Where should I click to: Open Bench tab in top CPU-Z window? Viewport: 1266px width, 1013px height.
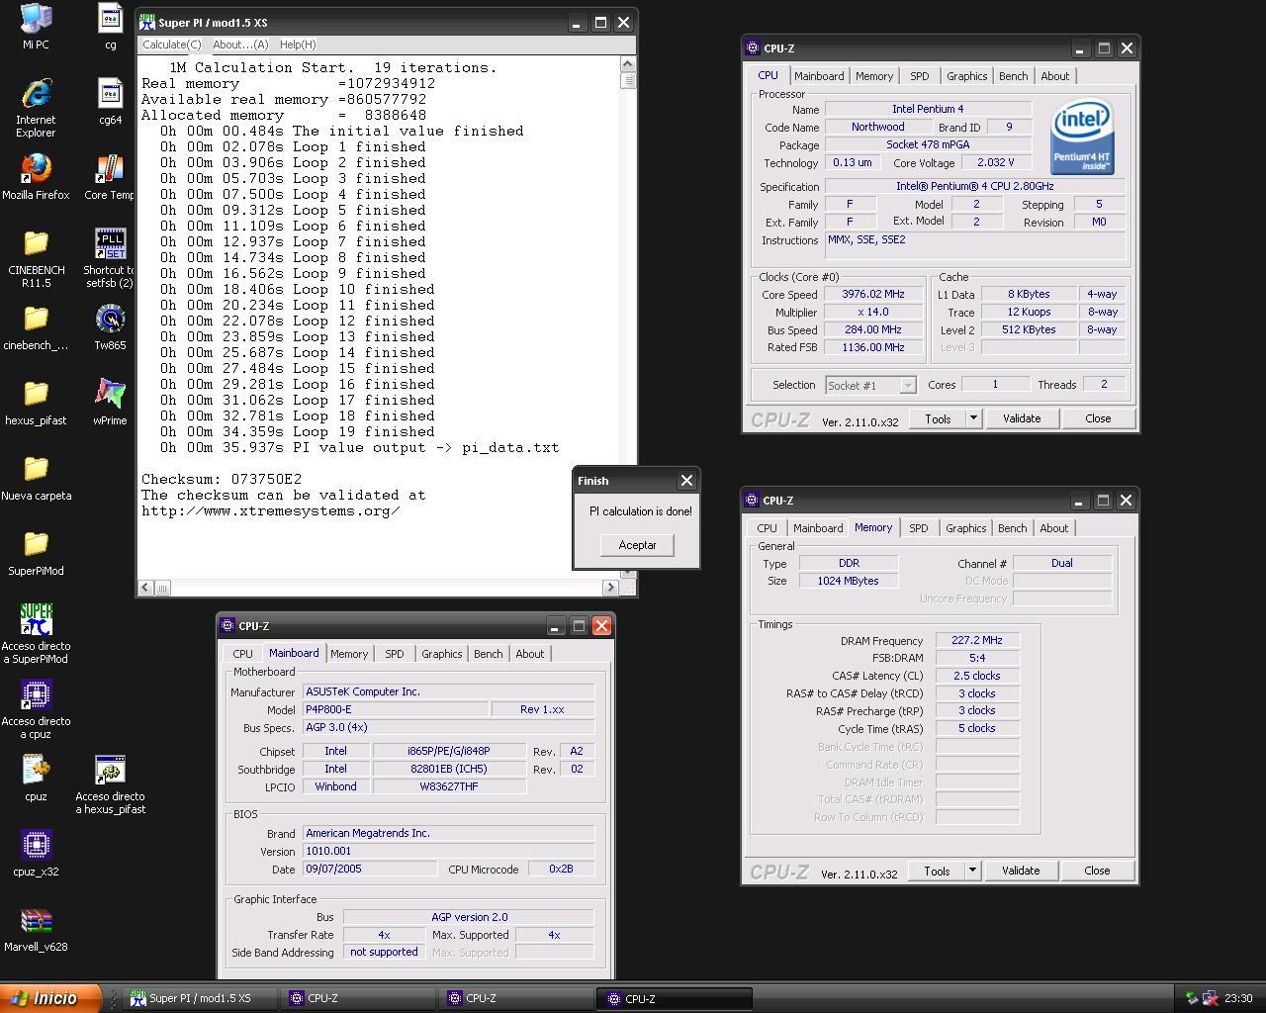[1013, 76]
